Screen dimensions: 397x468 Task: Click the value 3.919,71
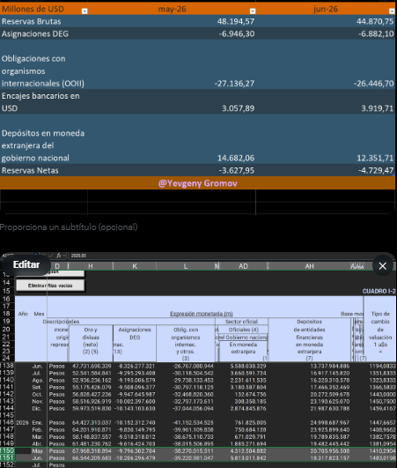pos(378,108)
